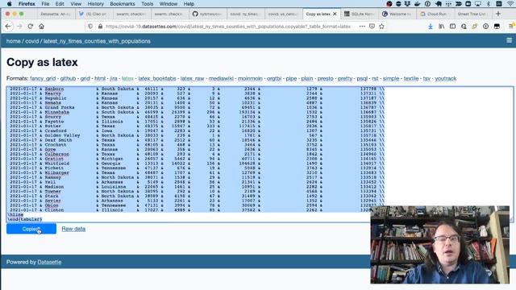Open covid breadcrumb link

pos(32,41)
